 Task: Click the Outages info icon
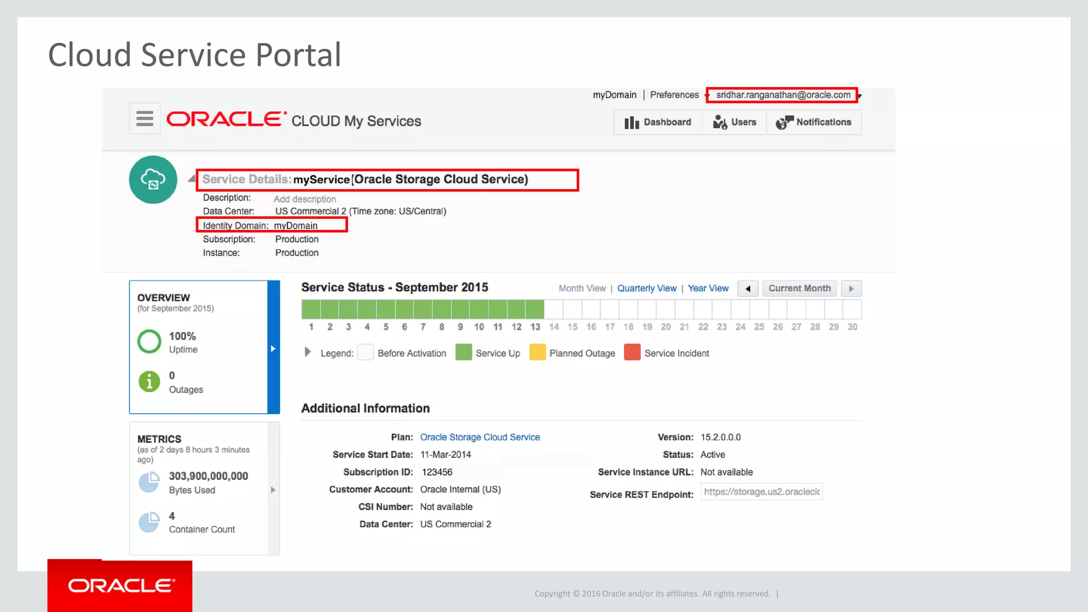click(x=149, y=381)
